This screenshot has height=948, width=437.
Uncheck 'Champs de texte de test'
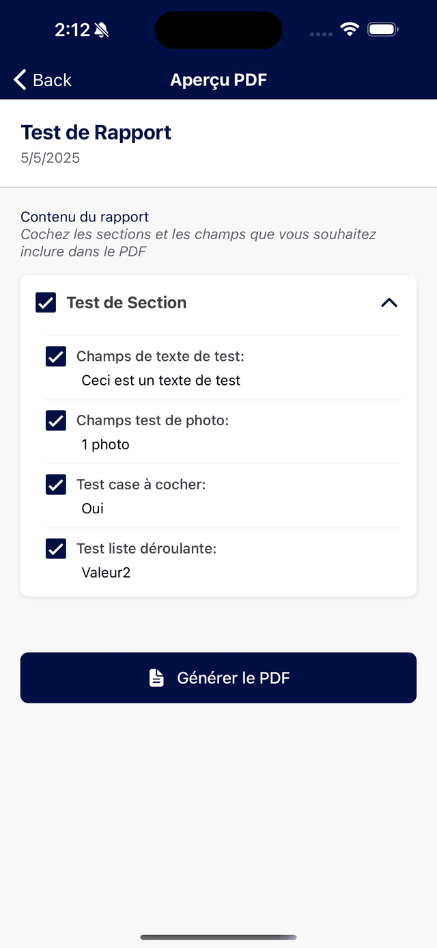55,356
